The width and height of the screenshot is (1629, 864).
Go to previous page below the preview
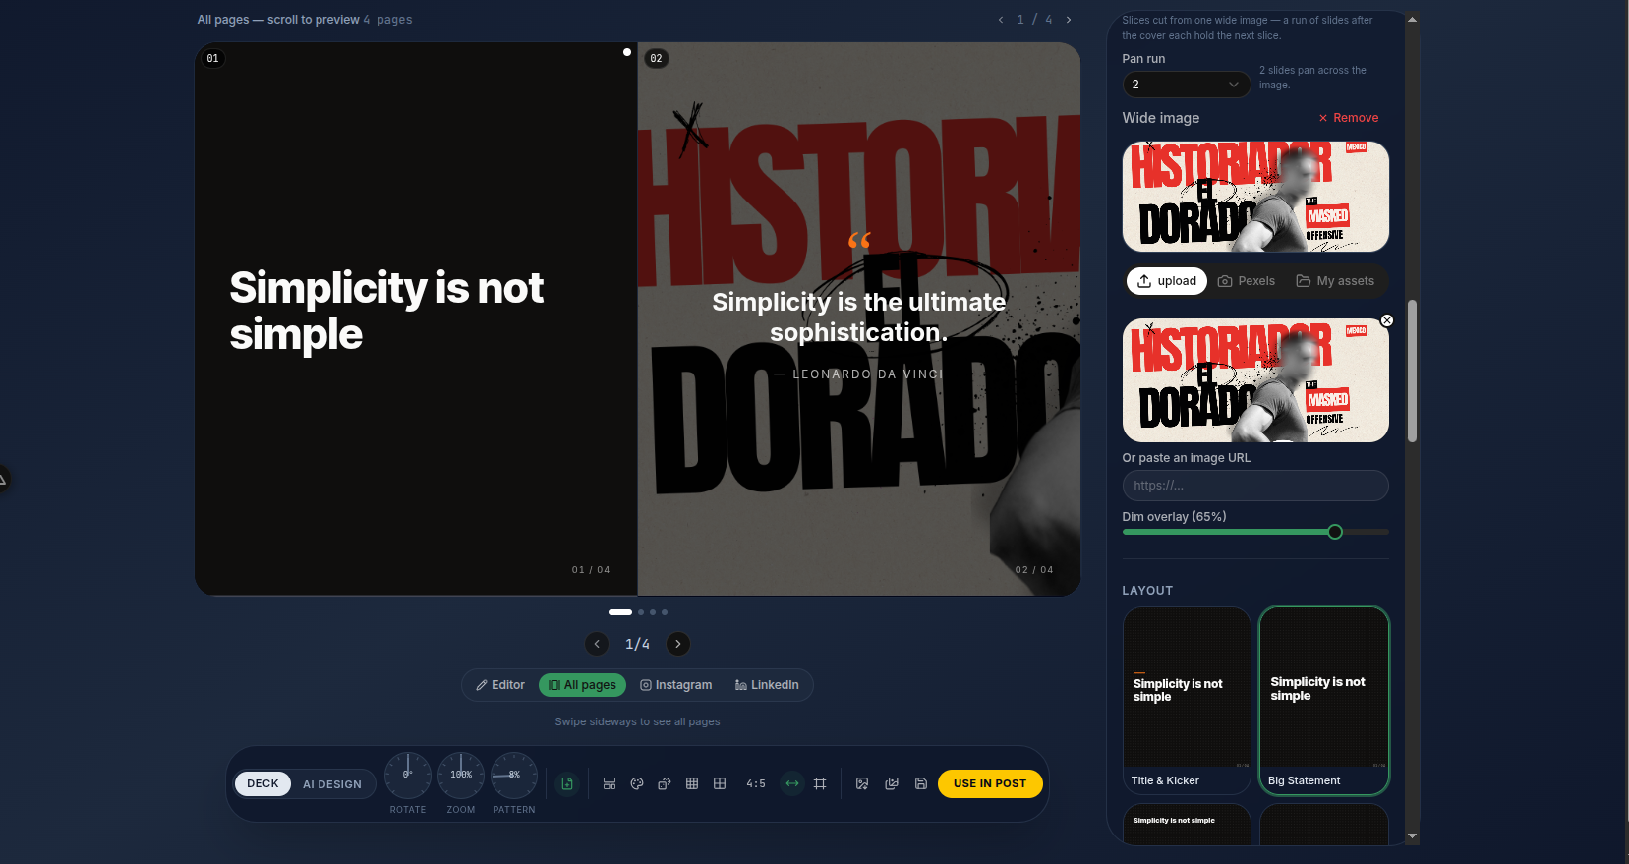[x=597, y=644]
